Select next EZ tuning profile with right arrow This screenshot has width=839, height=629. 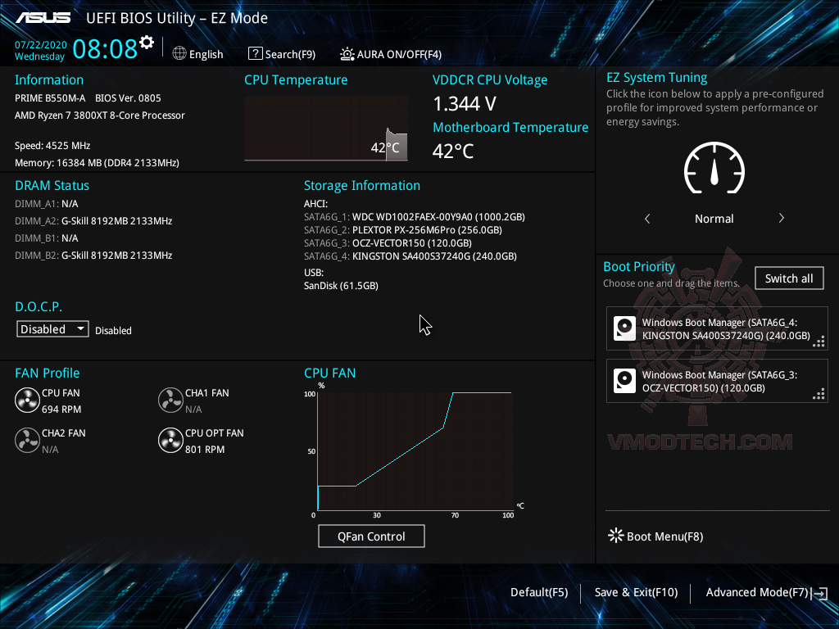coord(781,218)
